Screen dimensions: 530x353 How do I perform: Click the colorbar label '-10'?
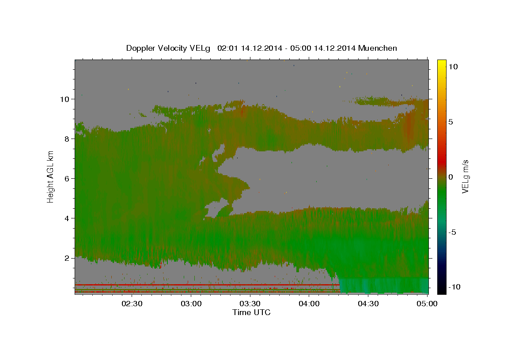[454, 287]
